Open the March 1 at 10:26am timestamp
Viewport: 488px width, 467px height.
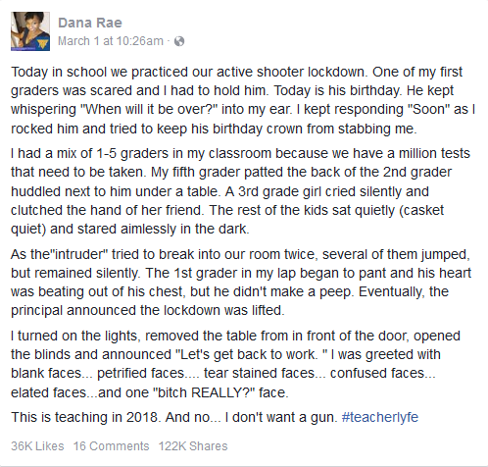coord(111,41)
